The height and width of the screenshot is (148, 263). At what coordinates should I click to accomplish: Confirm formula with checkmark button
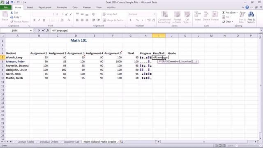coord(44,30)
